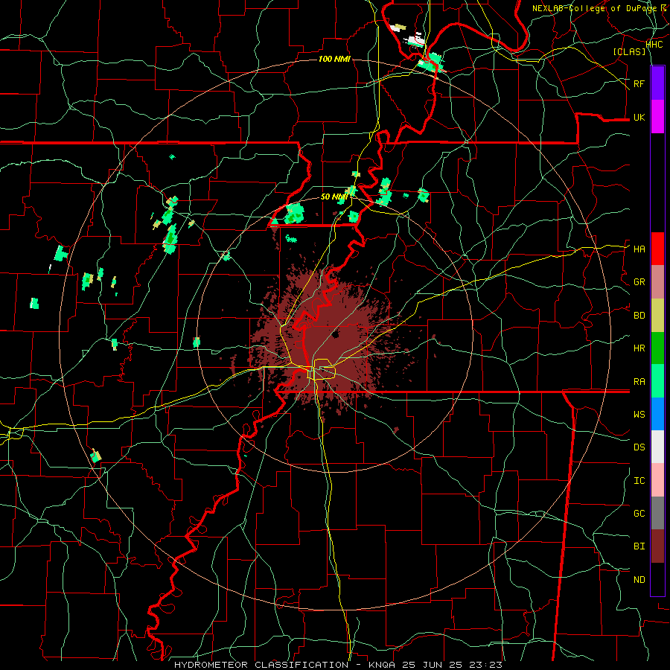
Task: Click the white DS legend swatch
Action: [x=657, y=447]
